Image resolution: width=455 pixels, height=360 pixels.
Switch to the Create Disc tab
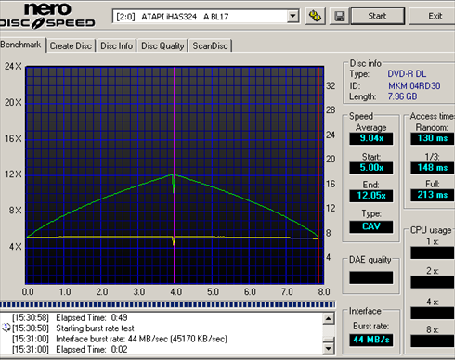(x=71, y=45)
